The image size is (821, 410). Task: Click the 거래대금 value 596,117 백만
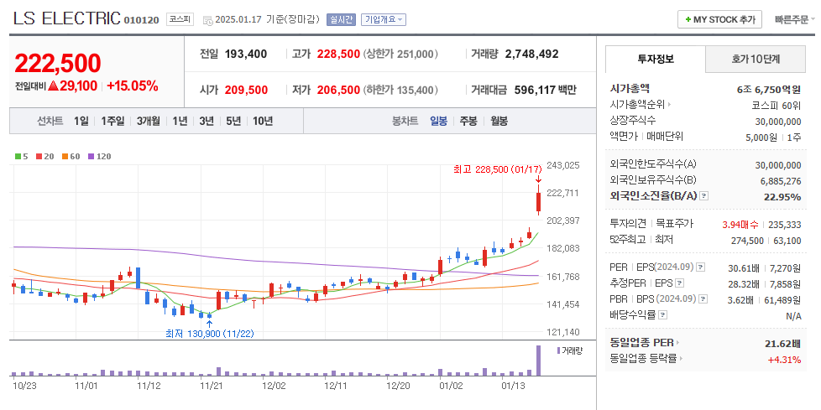point(545,90)
